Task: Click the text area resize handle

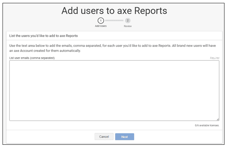Action: click(x=218, y=119)
